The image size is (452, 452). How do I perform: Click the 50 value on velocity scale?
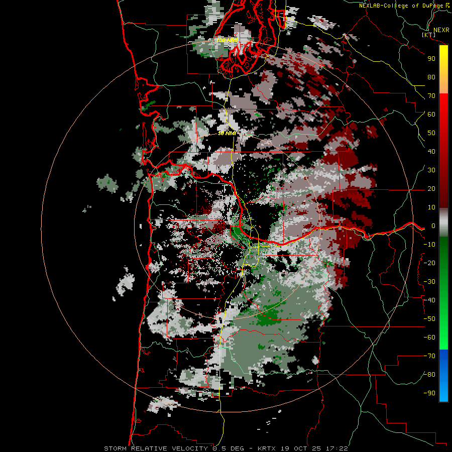coord(431,133)
